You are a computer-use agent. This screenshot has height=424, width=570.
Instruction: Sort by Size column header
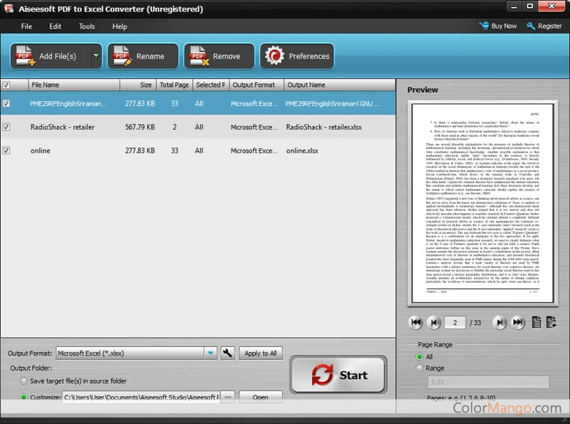point(138,85)
